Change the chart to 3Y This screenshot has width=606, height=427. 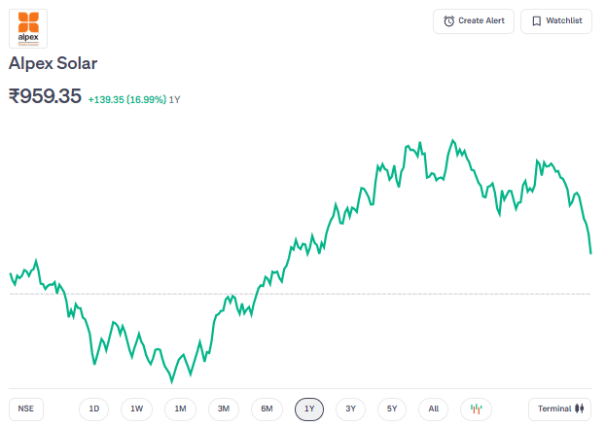(351, 409)
